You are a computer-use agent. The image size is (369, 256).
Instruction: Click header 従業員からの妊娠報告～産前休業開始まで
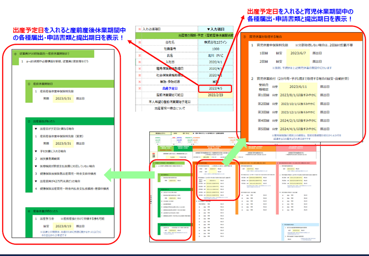tap(53, 54)
